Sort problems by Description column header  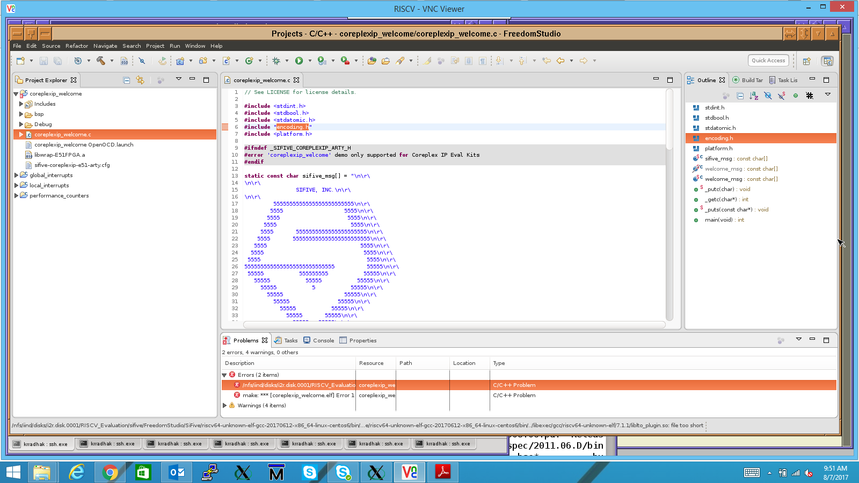pyautogui.click(x=289, y=363)
